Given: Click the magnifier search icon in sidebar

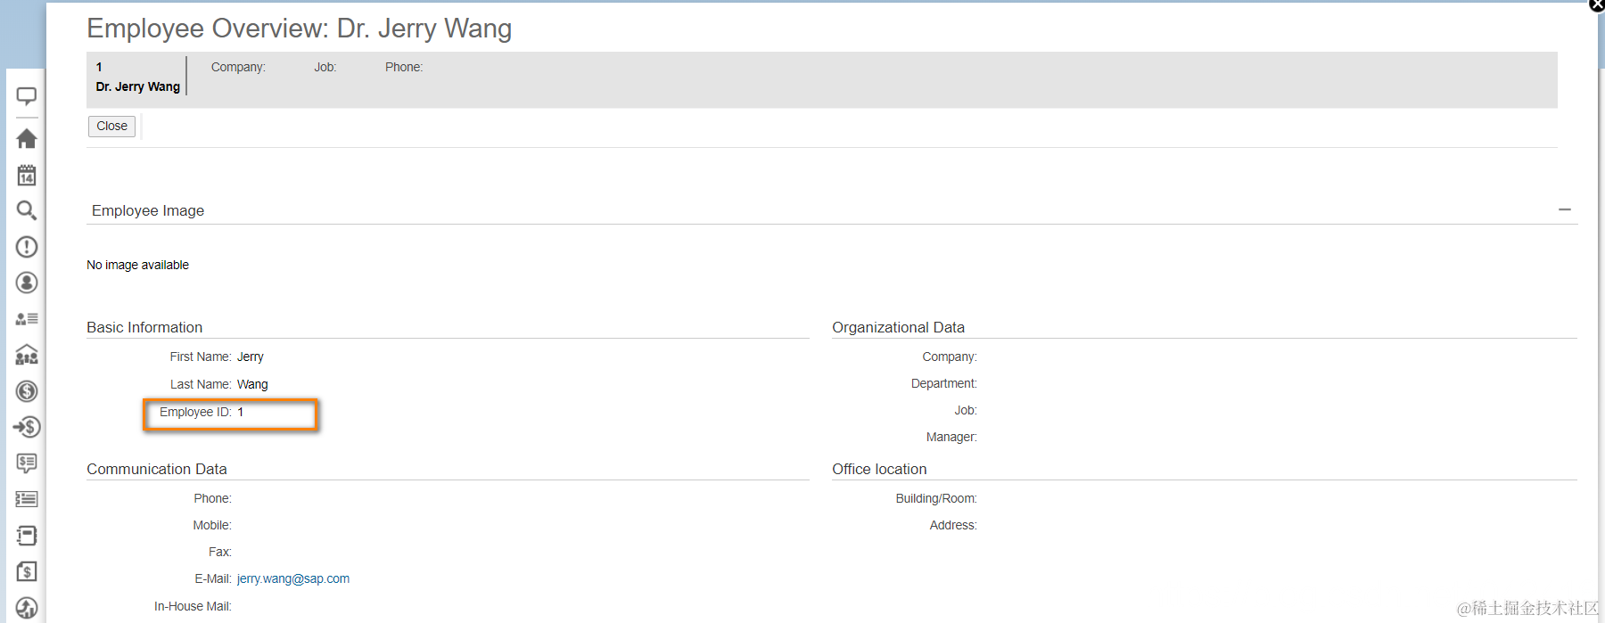Looking at the screenshot, I should pos(27,210).
